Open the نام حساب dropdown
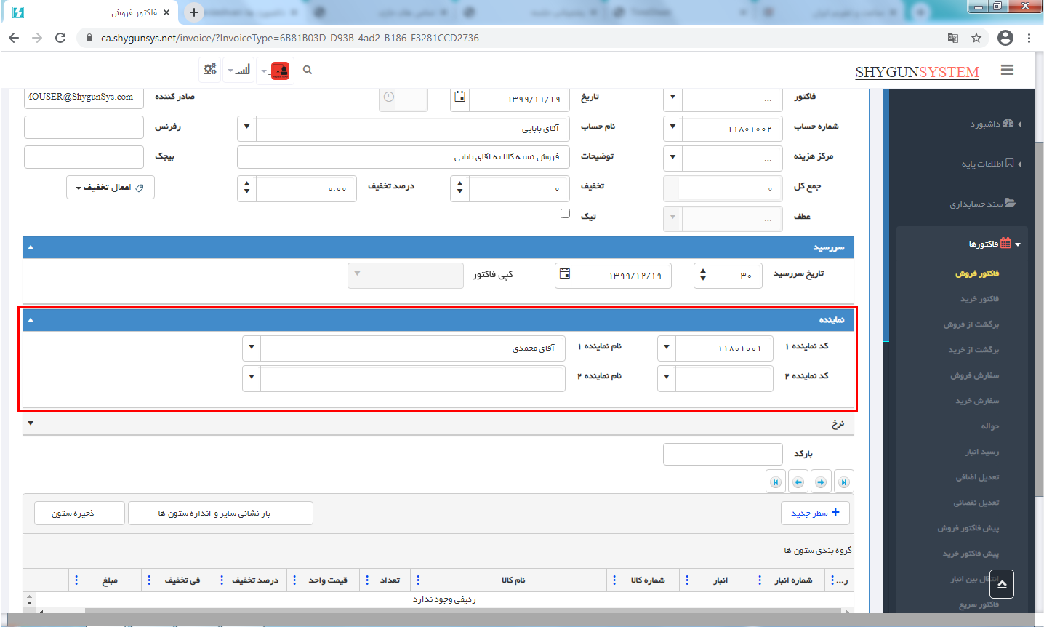This screenshot has width=1044, height=627. [x=247, y=127]
